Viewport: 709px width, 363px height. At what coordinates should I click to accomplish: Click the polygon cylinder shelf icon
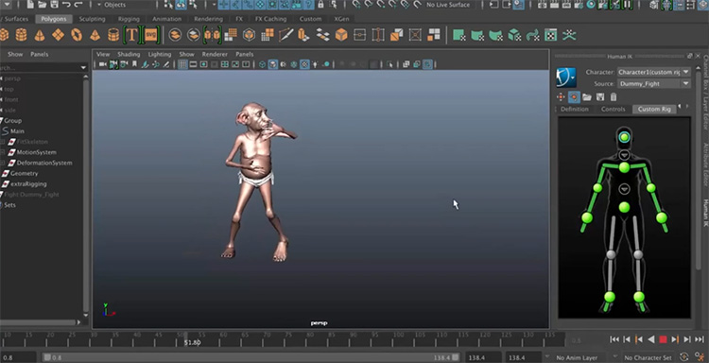click(21, 35)
